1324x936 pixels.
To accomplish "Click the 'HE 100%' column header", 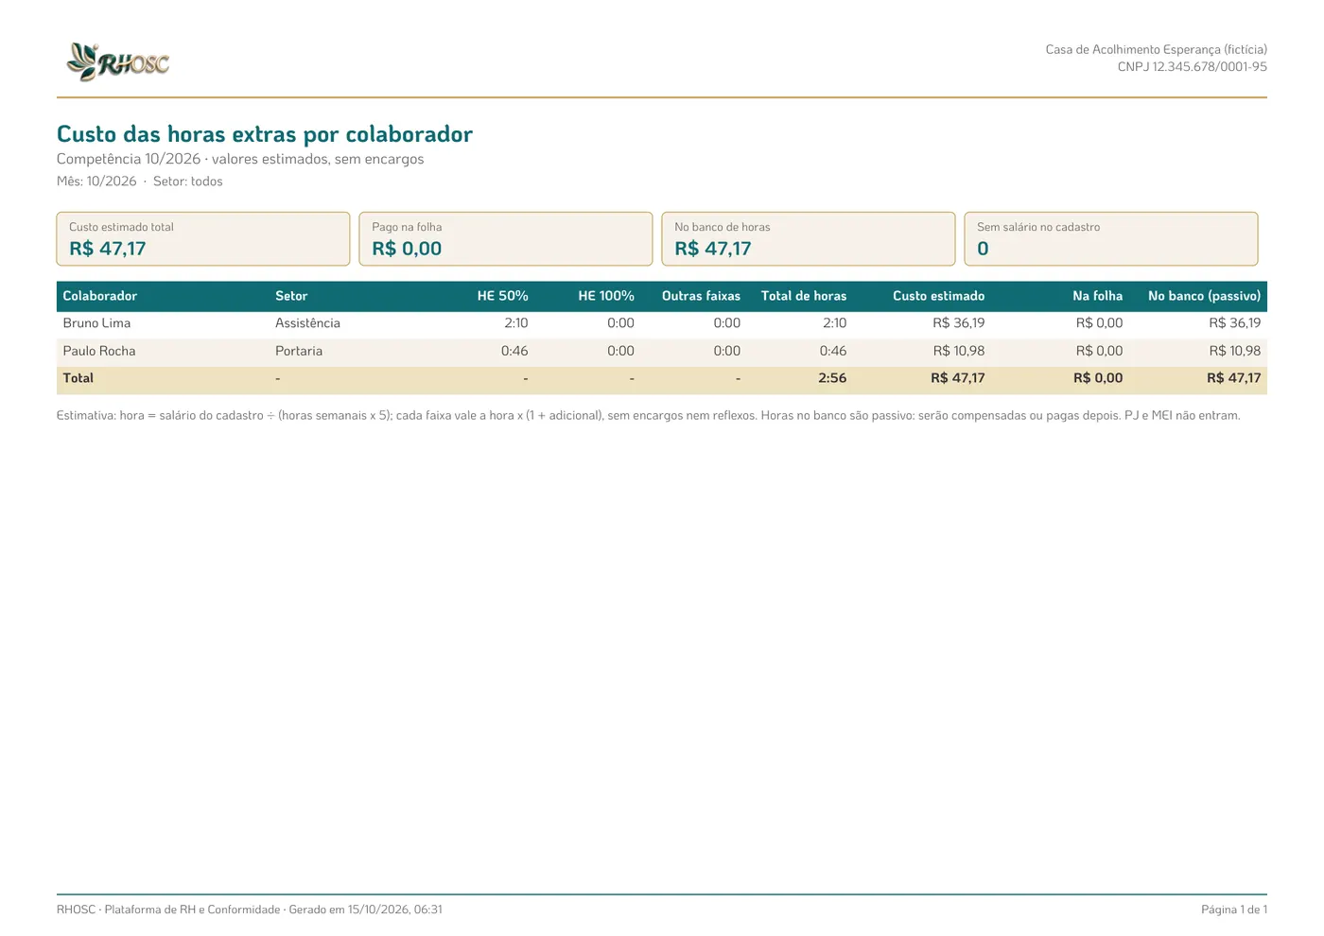I will 606,296.
